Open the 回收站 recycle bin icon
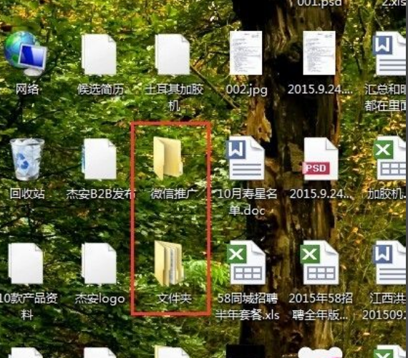The width and height of the screenshot is (408, 358). [27, 160]
